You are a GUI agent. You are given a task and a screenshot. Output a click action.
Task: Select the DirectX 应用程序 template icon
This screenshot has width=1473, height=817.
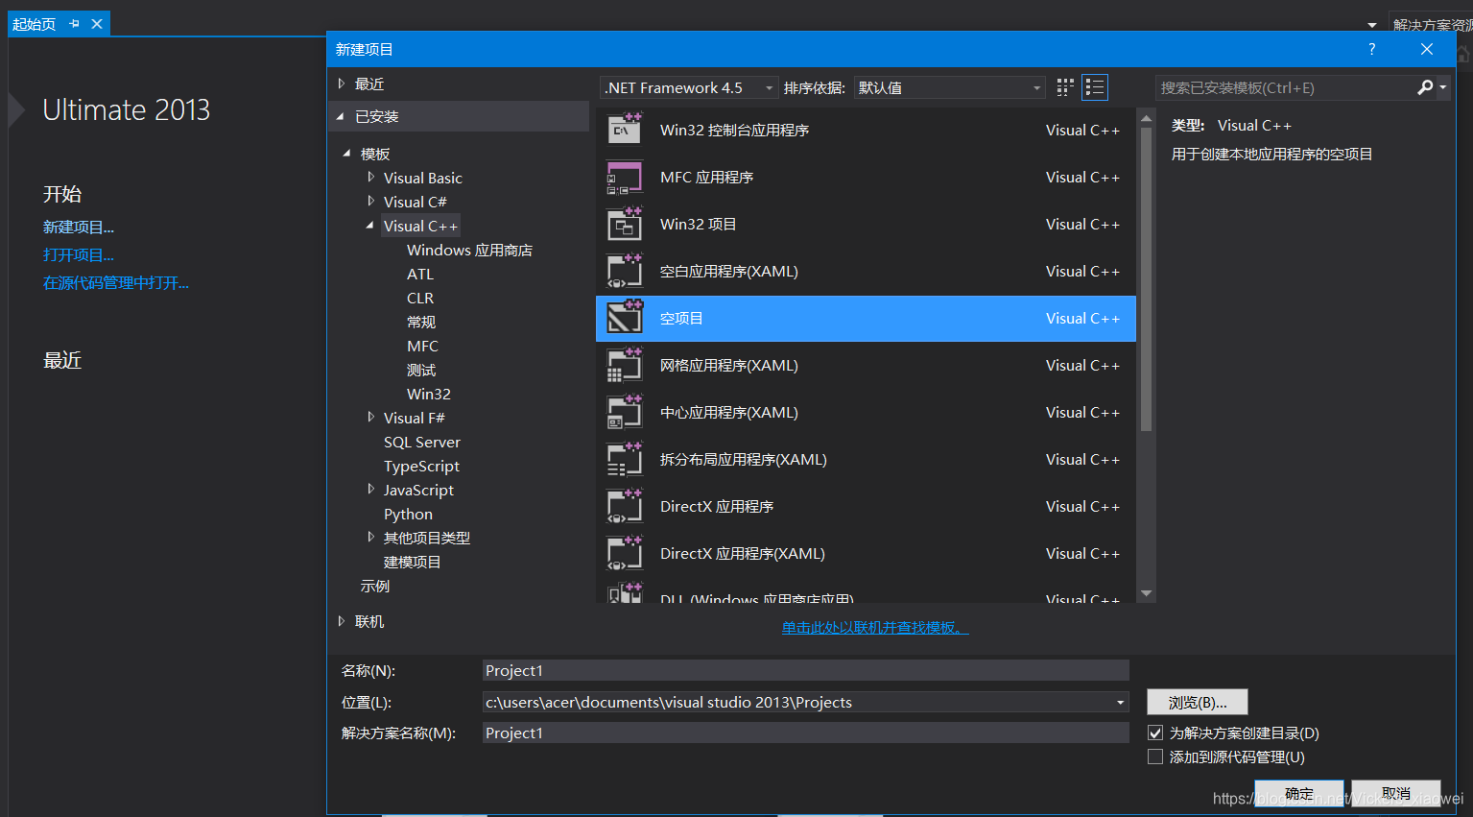point(625,506)
